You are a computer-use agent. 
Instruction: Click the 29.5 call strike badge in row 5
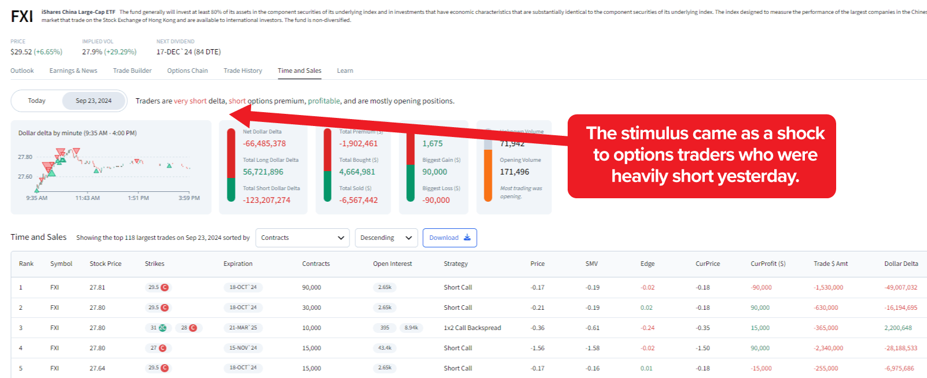[x=157, y=368]
